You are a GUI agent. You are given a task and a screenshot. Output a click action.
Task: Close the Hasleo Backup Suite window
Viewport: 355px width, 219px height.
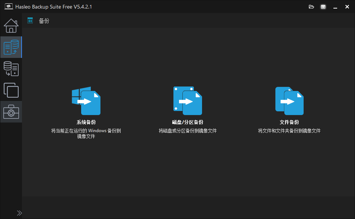[347, 7]
